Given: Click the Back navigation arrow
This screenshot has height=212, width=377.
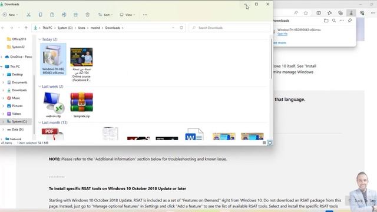Looking at the screenshot, I should click(3, 28).
